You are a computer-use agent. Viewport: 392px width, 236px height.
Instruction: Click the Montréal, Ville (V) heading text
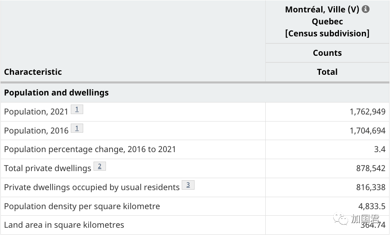click(322, 10)
